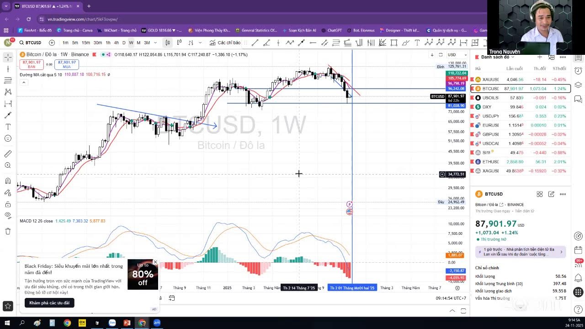Select the horizontal line tool in top toolbar
This screenshot has height=329, width=585.
pyautogui.click(x=313, y=42)
